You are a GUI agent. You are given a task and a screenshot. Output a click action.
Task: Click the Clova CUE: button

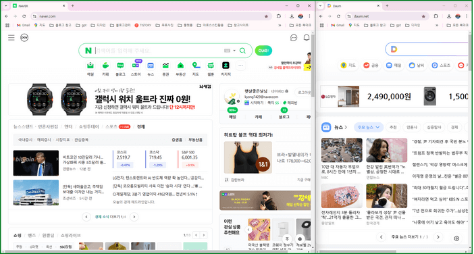[x=263, y=51]
